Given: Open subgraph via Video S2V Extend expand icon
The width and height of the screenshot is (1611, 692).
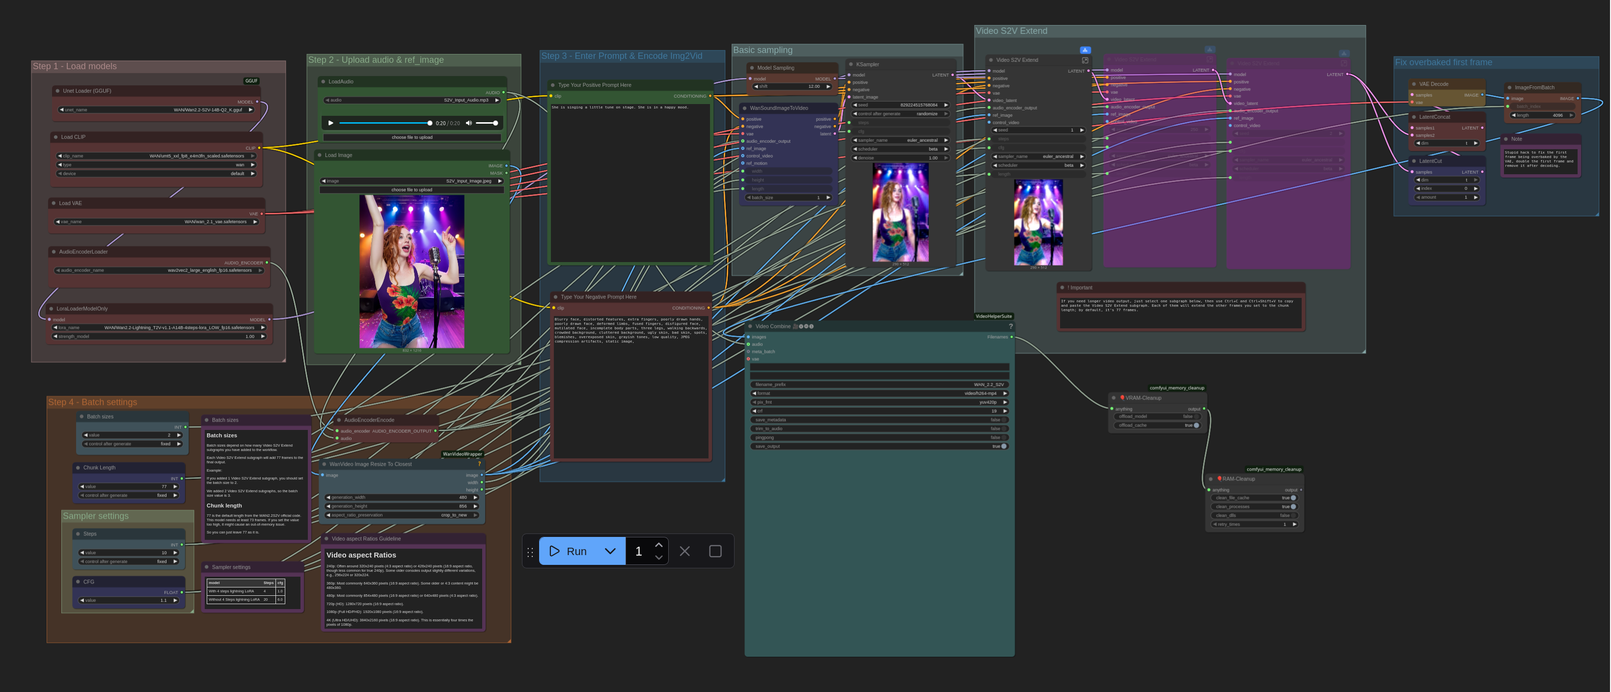Looking at the screenshot, I should [1085, 60].
